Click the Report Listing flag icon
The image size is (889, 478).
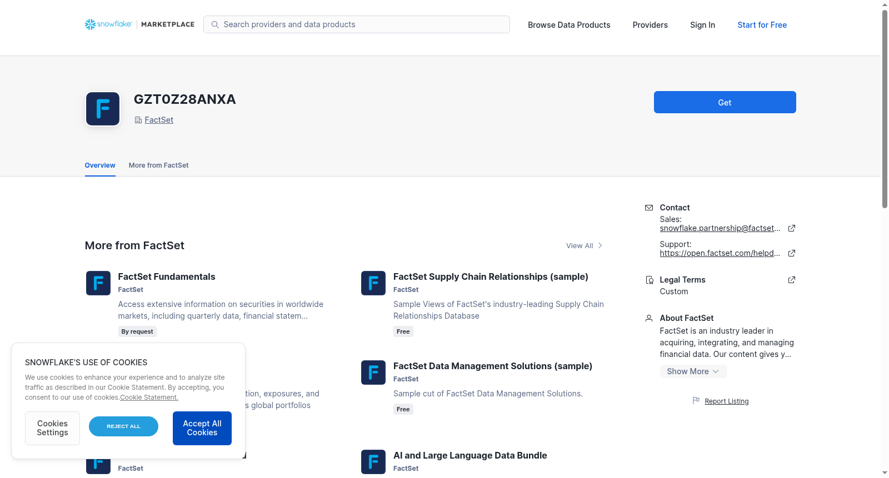click(x=696, y=401)
